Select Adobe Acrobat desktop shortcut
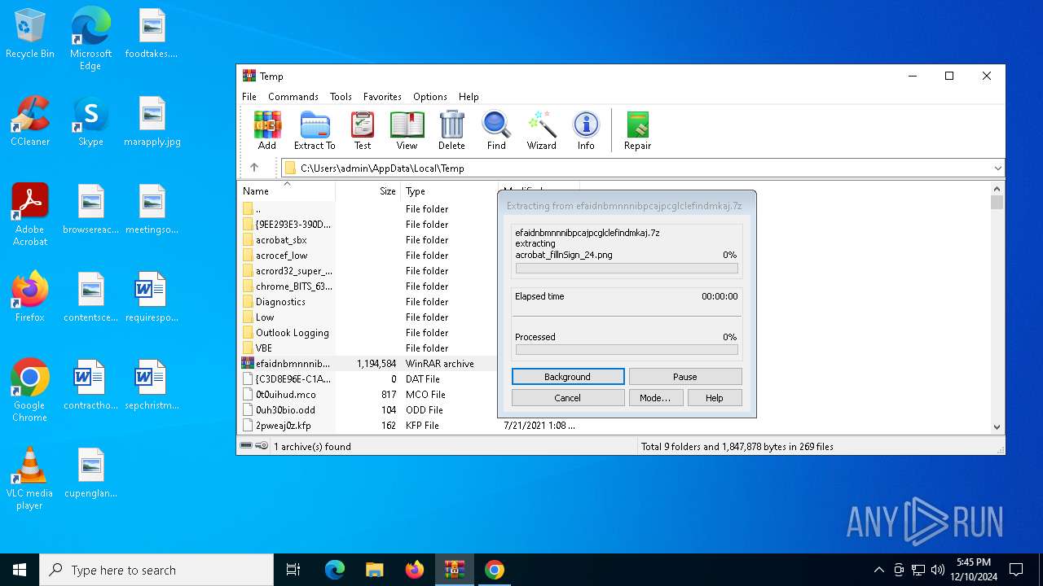1043x586 pixels. (30, 215)
